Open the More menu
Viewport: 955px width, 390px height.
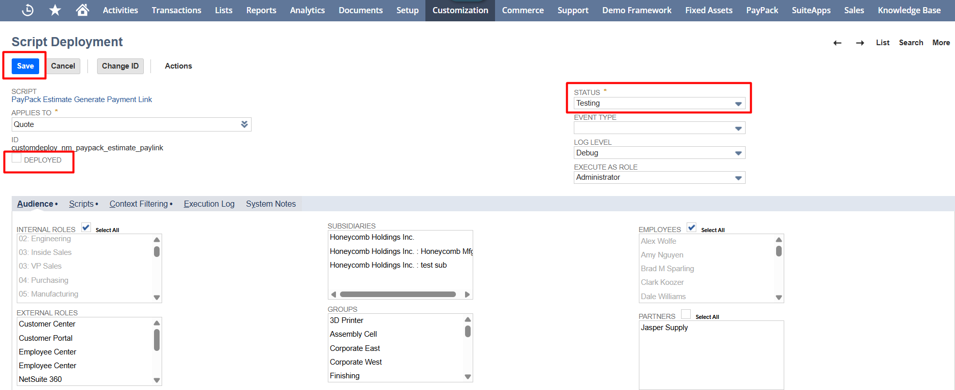[941, 43]
